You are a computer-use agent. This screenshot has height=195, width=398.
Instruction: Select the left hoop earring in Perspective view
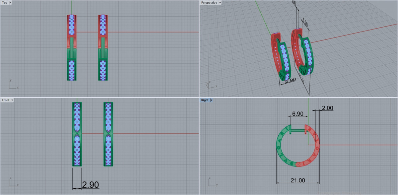click(281, 56)
